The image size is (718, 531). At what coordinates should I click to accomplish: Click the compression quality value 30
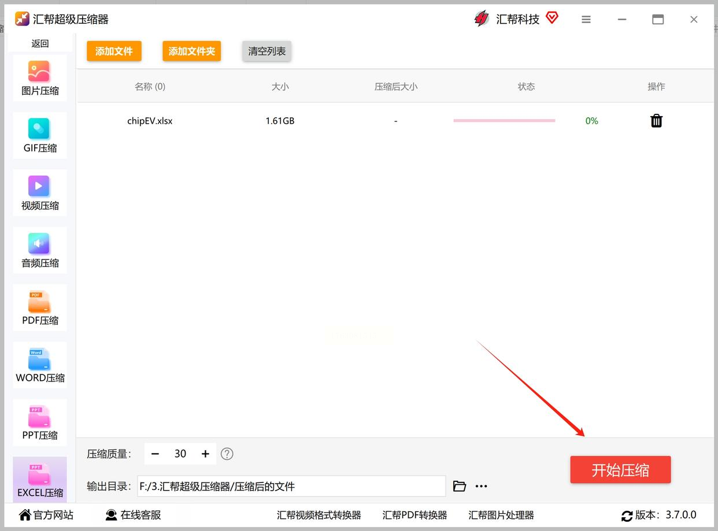point(180,454)
